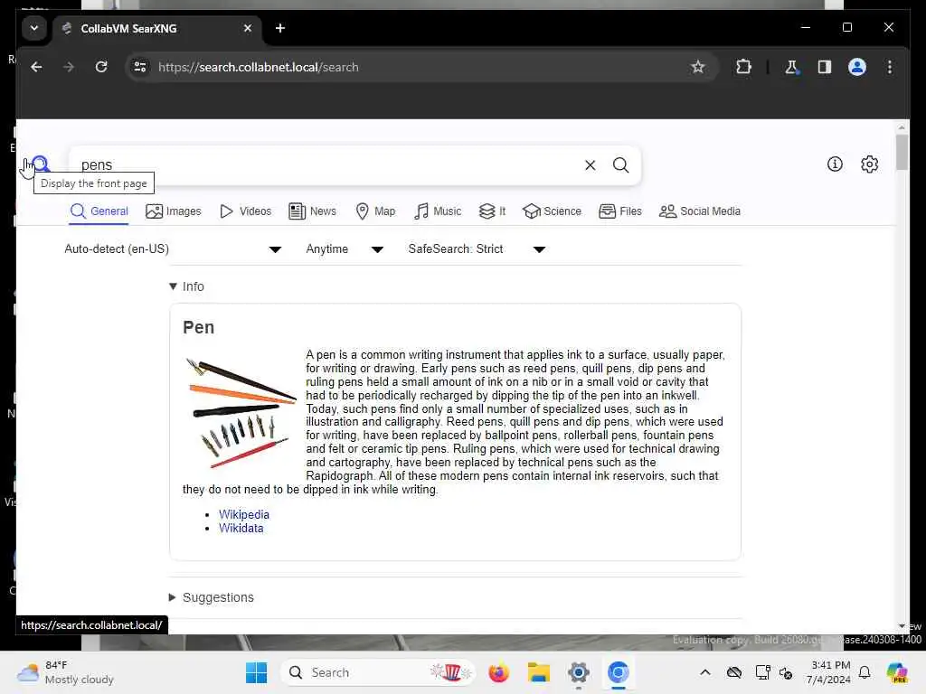926x694 pixels.
Task: Switch to the Videos category tab
Action: point(245,211)
